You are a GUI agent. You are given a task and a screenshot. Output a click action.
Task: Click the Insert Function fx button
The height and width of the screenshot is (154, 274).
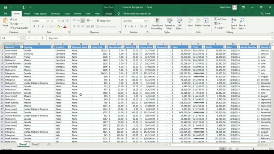coord(42,38)
